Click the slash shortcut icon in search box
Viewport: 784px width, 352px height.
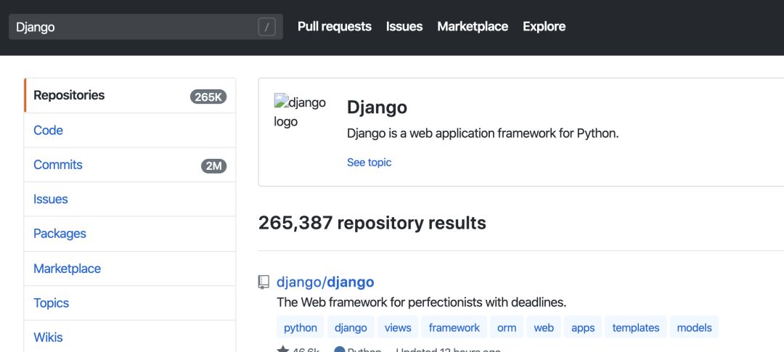pos(267,27)
